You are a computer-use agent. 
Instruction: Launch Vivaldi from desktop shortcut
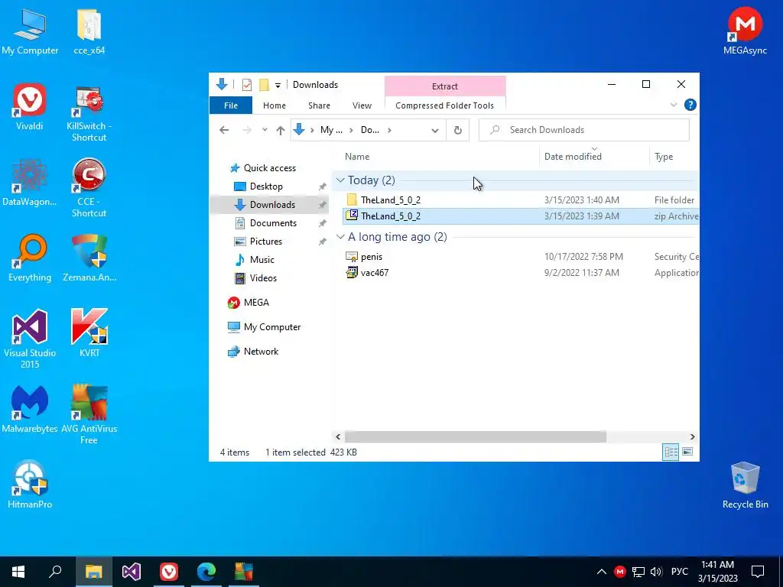(x=30, y=107)
